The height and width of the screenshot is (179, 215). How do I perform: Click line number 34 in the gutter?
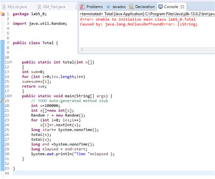point(7,173)
